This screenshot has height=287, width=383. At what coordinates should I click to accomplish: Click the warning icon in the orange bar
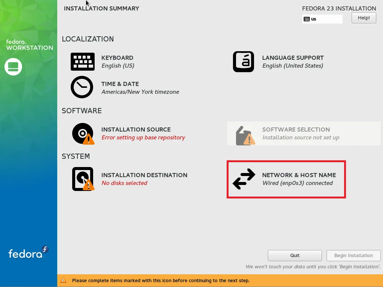click(x=63, y=280)
